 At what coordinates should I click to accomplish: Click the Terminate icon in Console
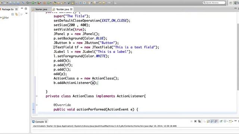(192, 121)
